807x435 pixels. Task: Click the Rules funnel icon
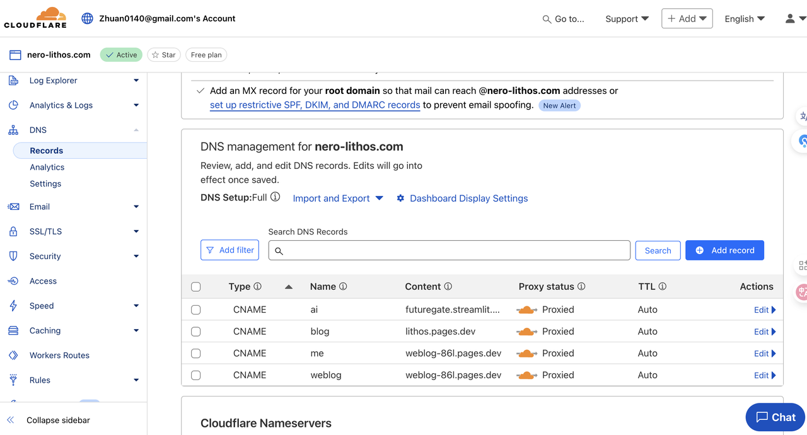click(x=13, y=380)
